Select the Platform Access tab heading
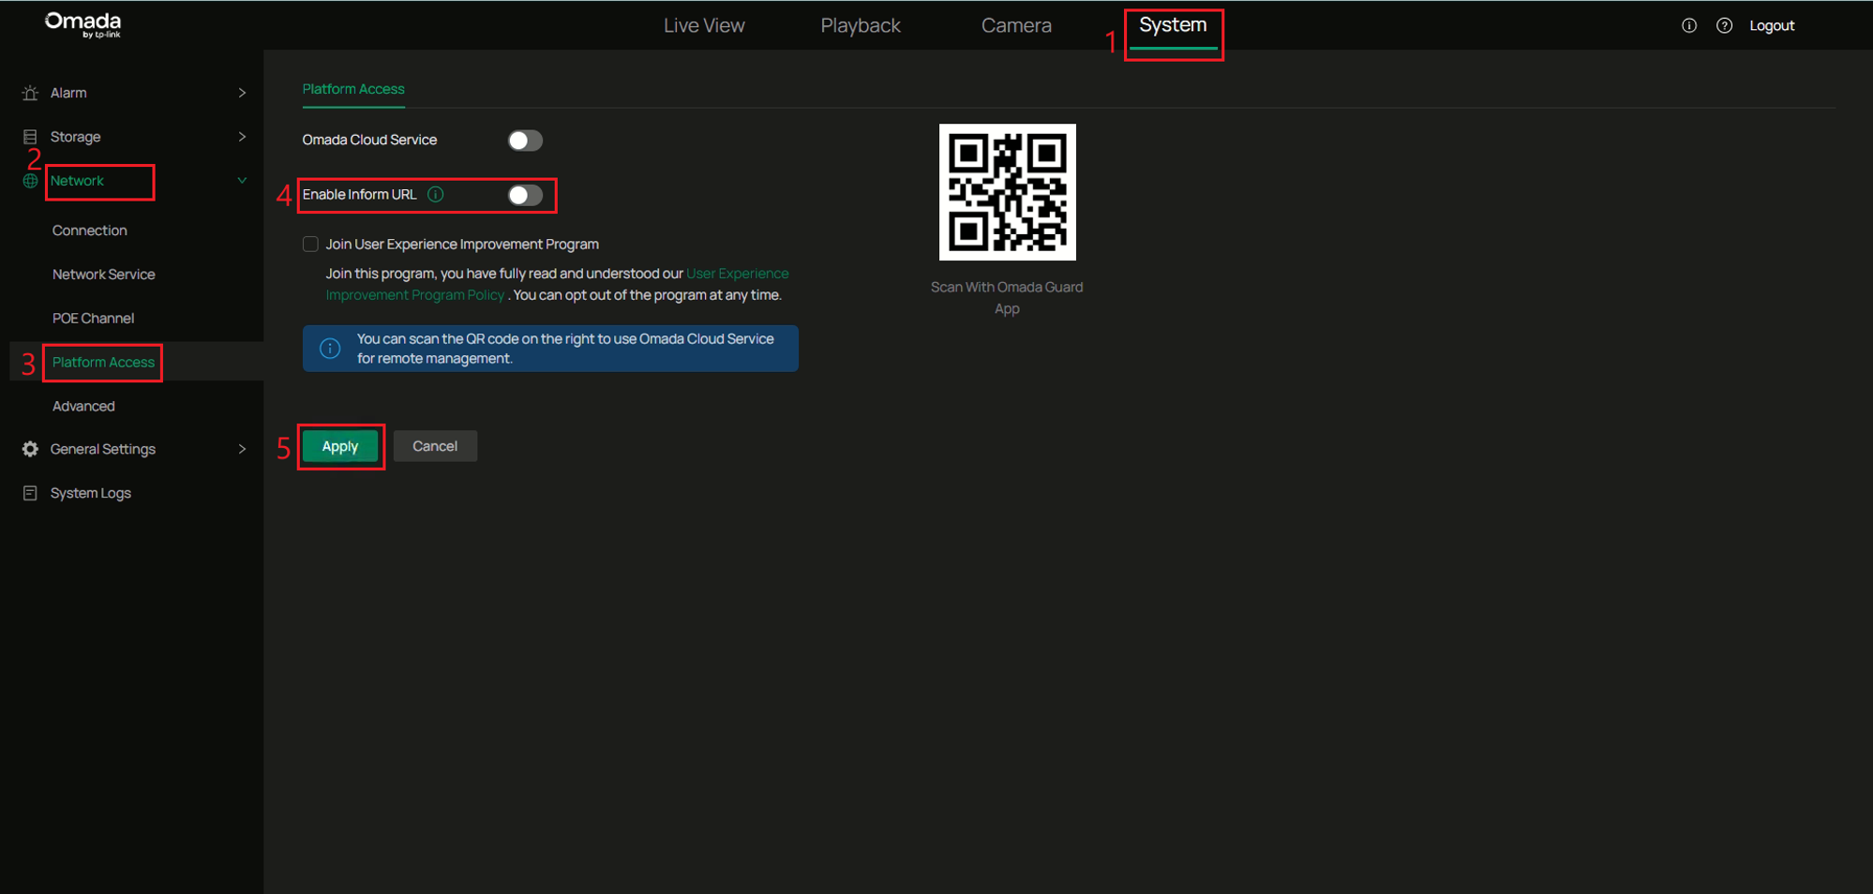The image size is (1873, 894). (x=353, y=89)
